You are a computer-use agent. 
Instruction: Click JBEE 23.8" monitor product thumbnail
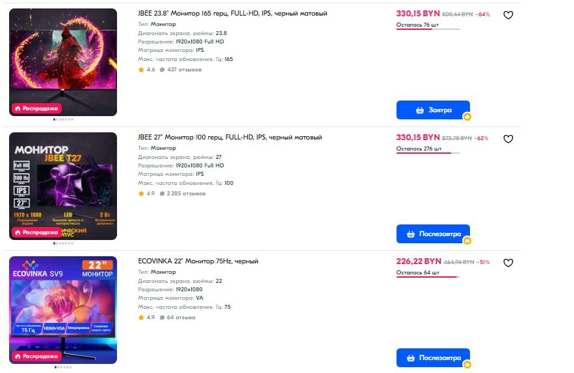click(x=63, y=55)
